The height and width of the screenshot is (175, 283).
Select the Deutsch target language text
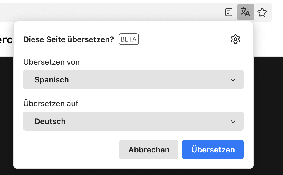click(x=50, y=121)
